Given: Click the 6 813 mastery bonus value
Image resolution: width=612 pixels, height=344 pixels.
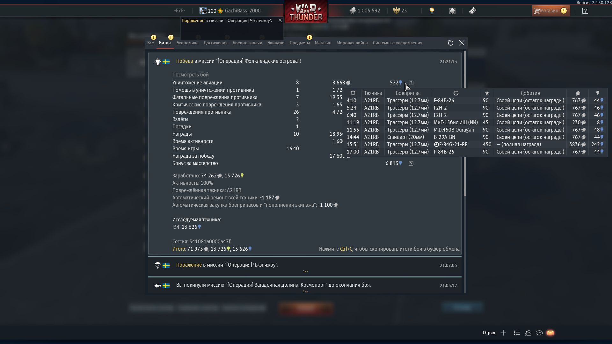Looking at the screenshot, I should pyautogui.click(x=394, y=163).
